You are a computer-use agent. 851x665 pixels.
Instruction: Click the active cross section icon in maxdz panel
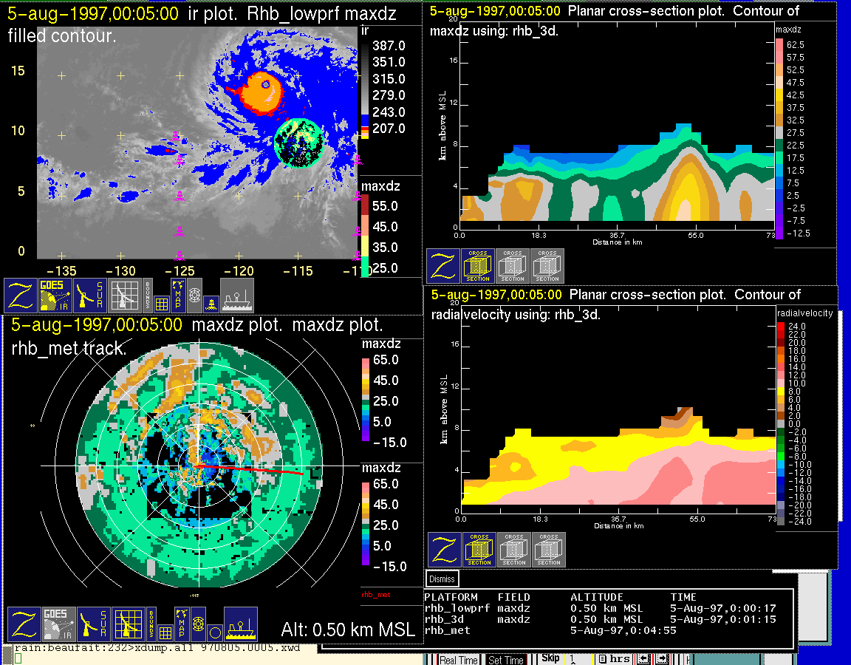click(478, 266)
